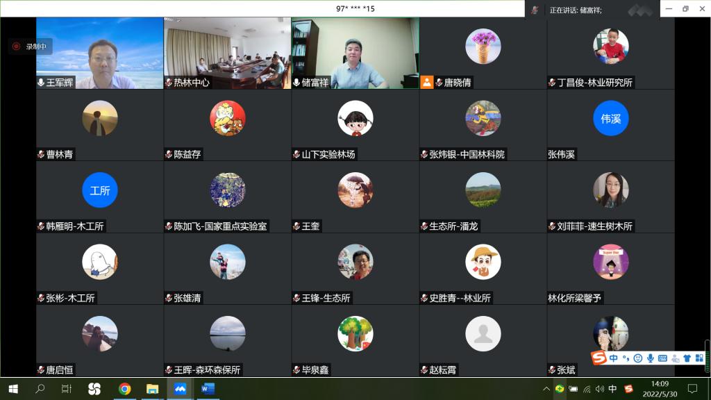Open the volume control in system tray

click(599, 389)
